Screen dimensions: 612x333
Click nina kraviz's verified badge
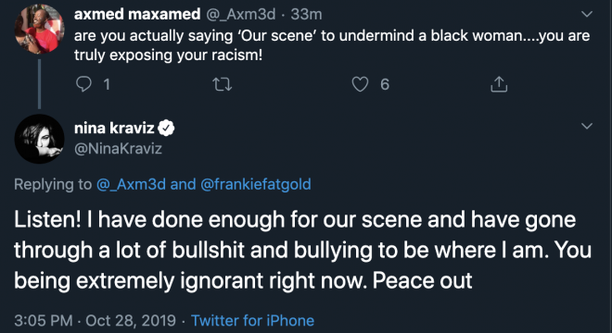(x=167, y=128)
